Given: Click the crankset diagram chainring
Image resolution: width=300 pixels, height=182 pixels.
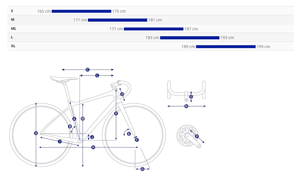Looking at the screenshot, I should pyautogui.click(x=187, y=135).
